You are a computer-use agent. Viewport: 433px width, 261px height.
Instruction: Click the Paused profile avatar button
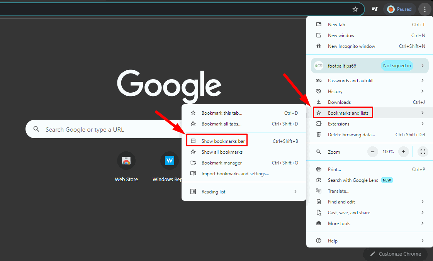point(399,9)
